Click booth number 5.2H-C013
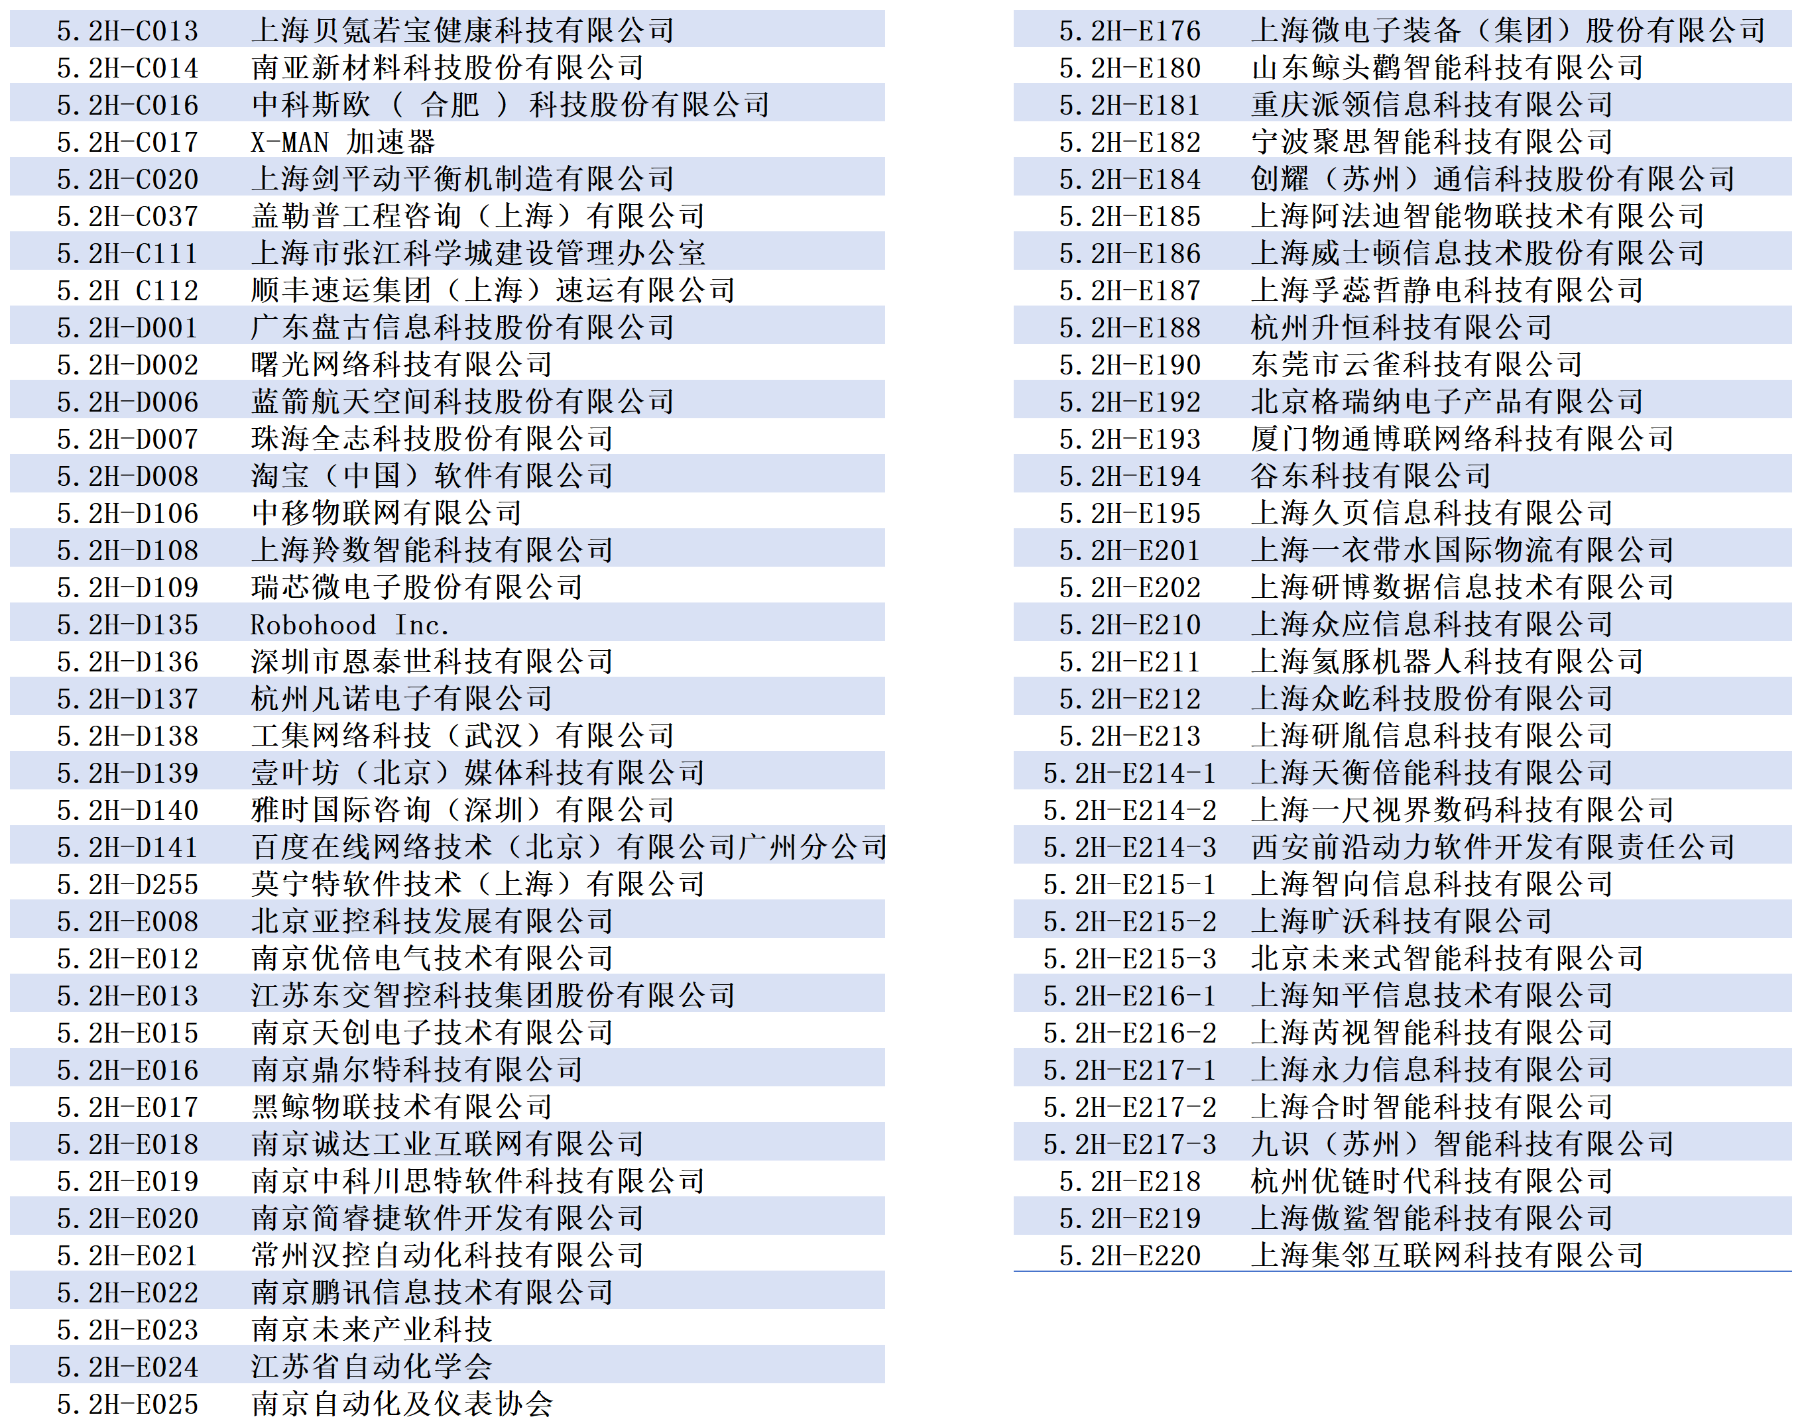Image resolution: width=1802 pixels, height=1427 pixels. tap(128, 31)
